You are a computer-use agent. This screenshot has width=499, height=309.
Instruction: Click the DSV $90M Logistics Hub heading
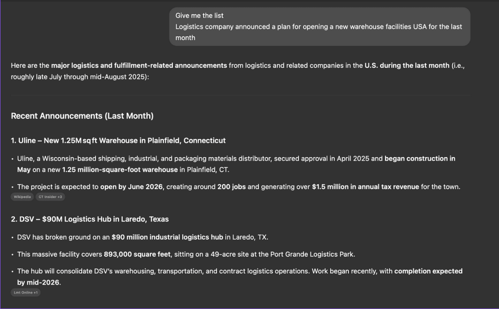tap(90, 219)
